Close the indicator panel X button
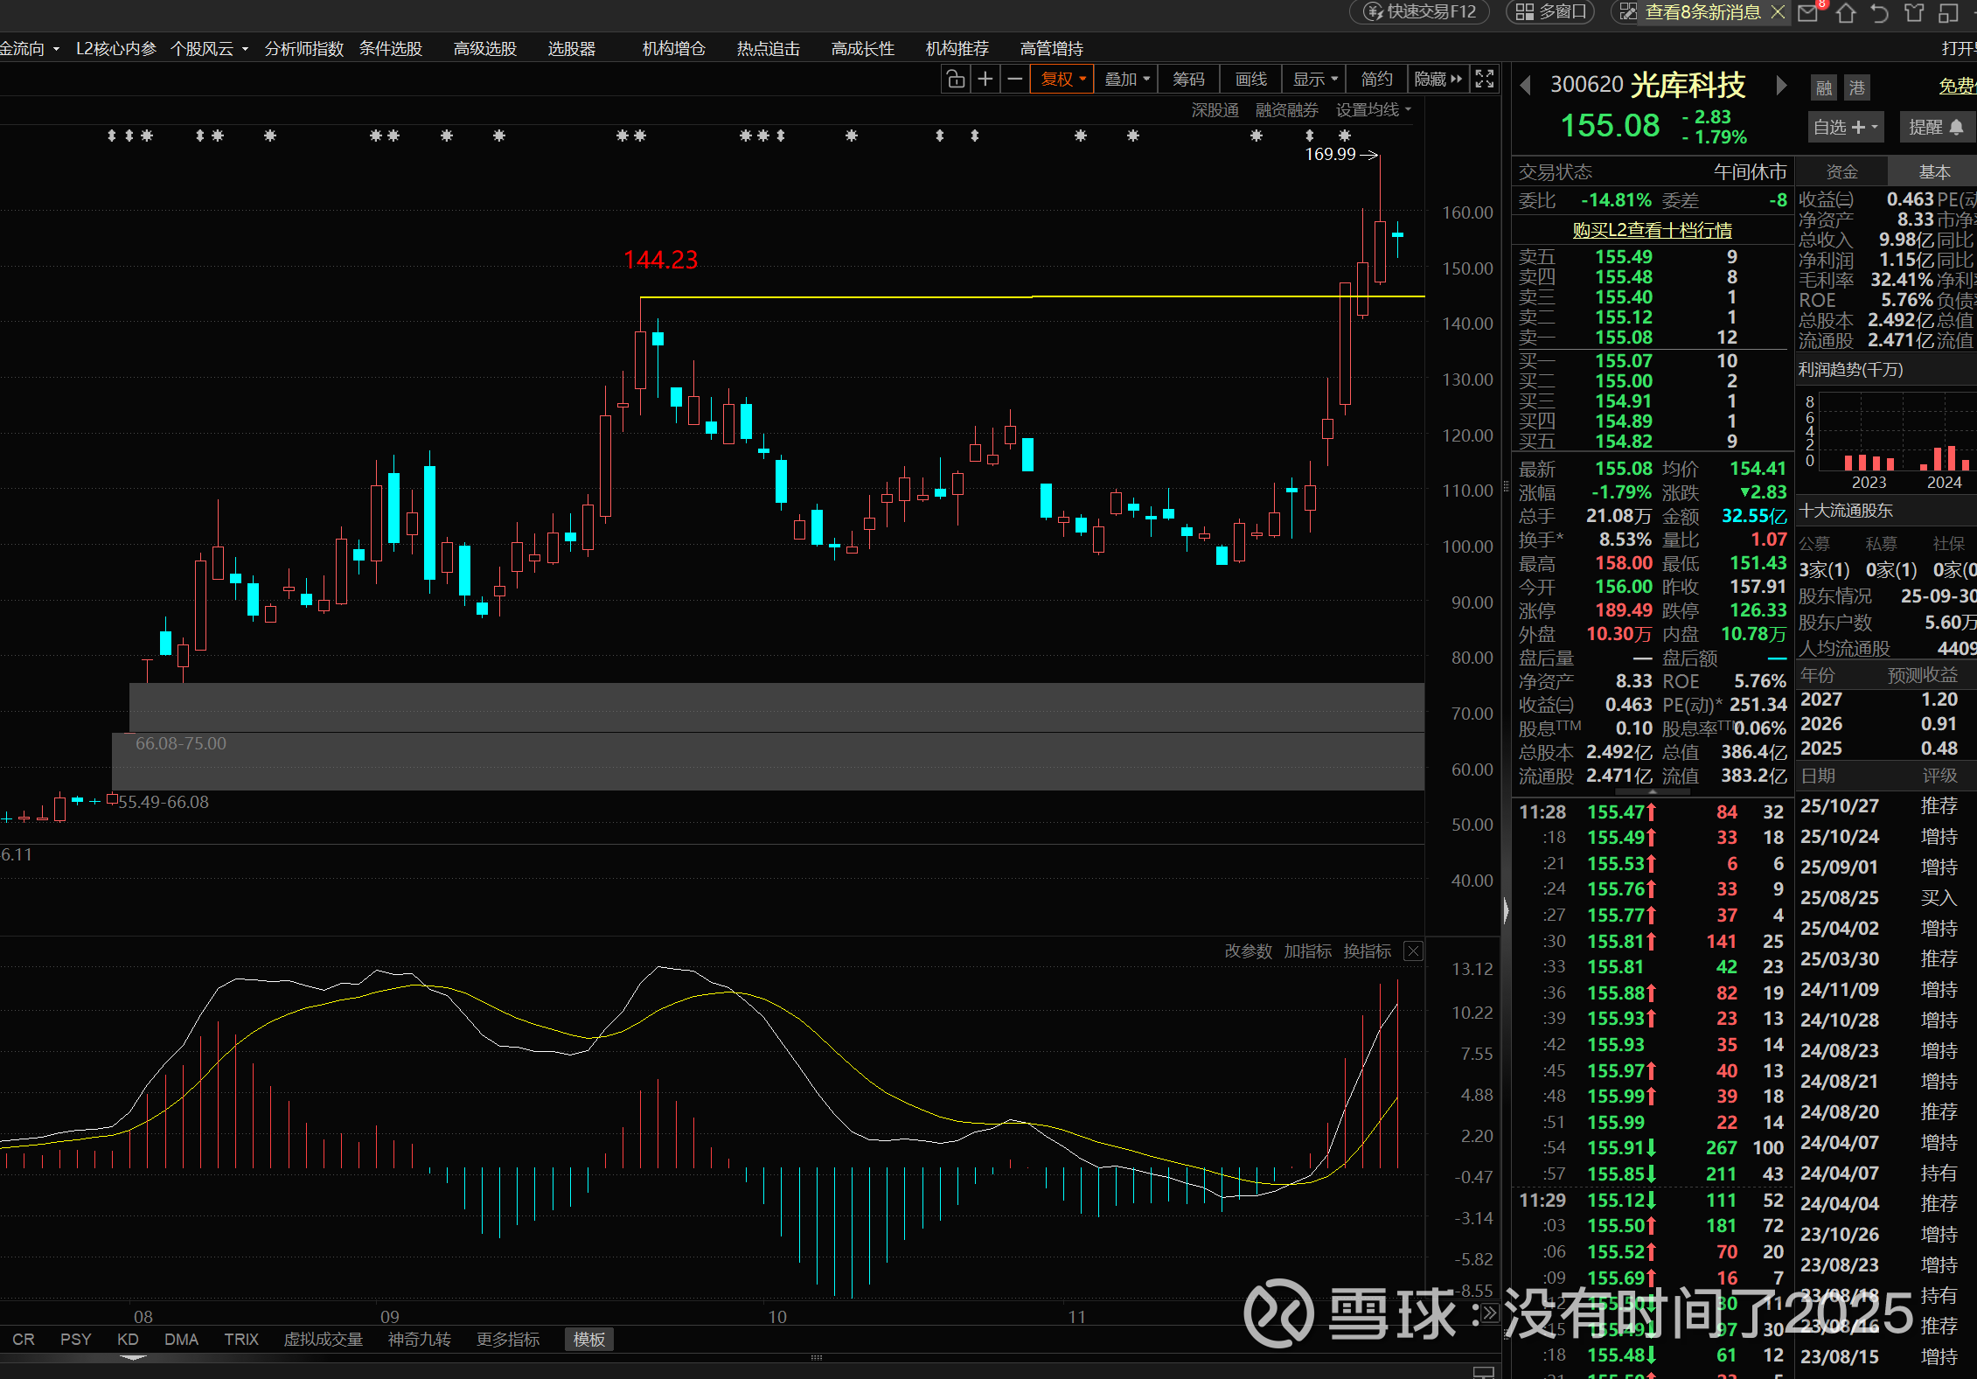Image resolution: width=1977 pixels, height=1379 pixels. click(1413, 951)
